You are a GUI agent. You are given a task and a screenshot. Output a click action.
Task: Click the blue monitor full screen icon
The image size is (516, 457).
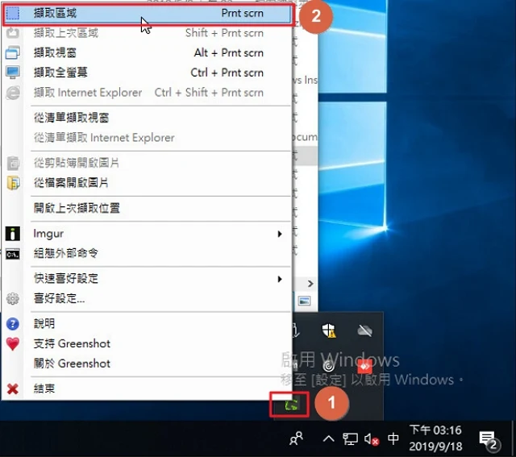13,72
